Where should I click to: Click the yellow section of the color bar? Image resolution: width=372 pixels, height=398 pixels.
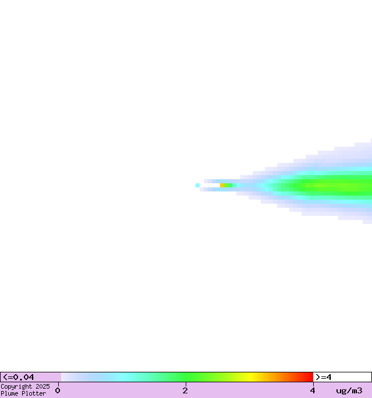(250, 377)
